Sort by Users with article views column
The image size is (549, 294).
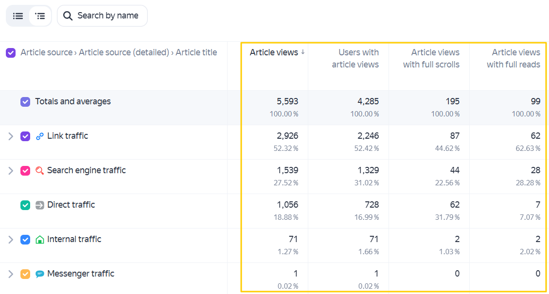coord(355,58)
